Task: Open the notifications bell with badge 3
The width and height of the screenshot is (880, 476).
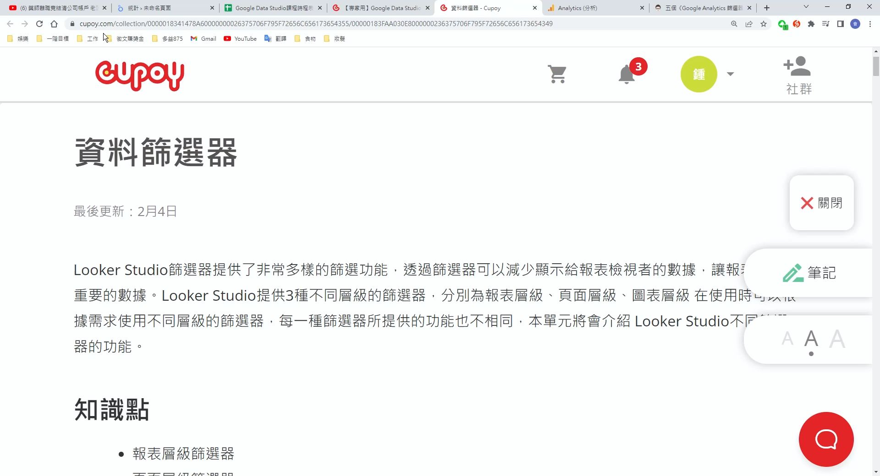Action: tap(627, 74)
